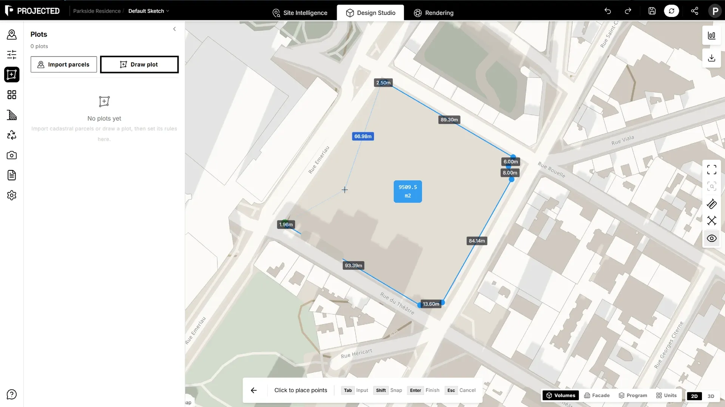Click the save floppy disk icon
This screenshot has height=407, width=725.
point(652,11)
